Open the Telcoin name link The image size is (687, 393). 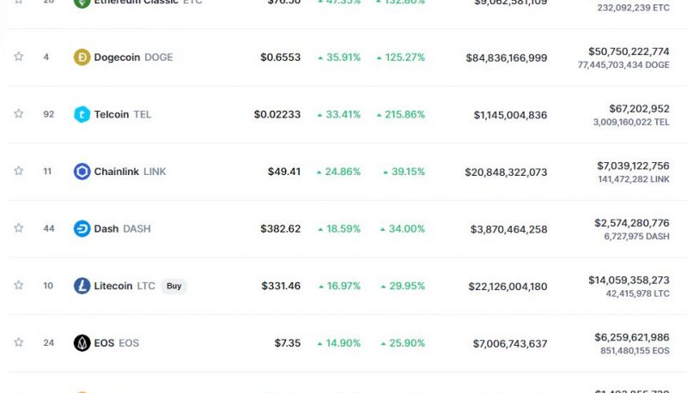112,114
